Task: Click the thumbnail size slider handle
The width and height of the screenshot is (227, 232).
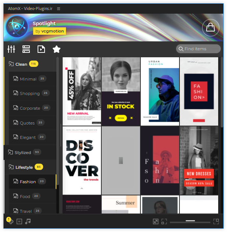Action: (190, 221)
